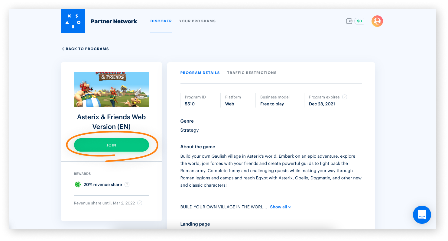Click Revenue share until: Mar 2, 2022
The height and width of the screenshot is (241, 448).
tap(104, 203)
